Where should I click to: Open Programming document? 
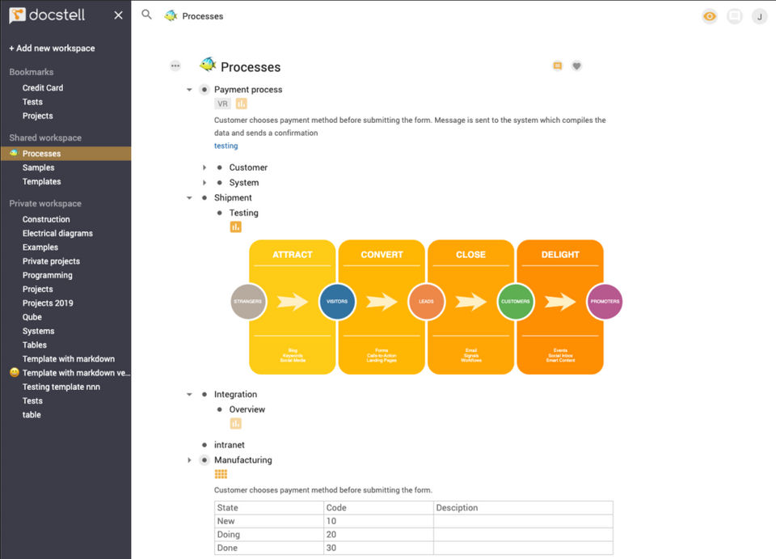pos(47,275)
